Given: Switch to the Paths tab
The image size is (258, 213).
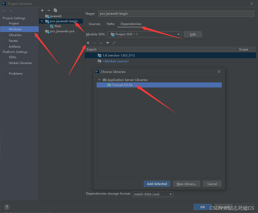Looking at the screenshot, I should 110,24.
